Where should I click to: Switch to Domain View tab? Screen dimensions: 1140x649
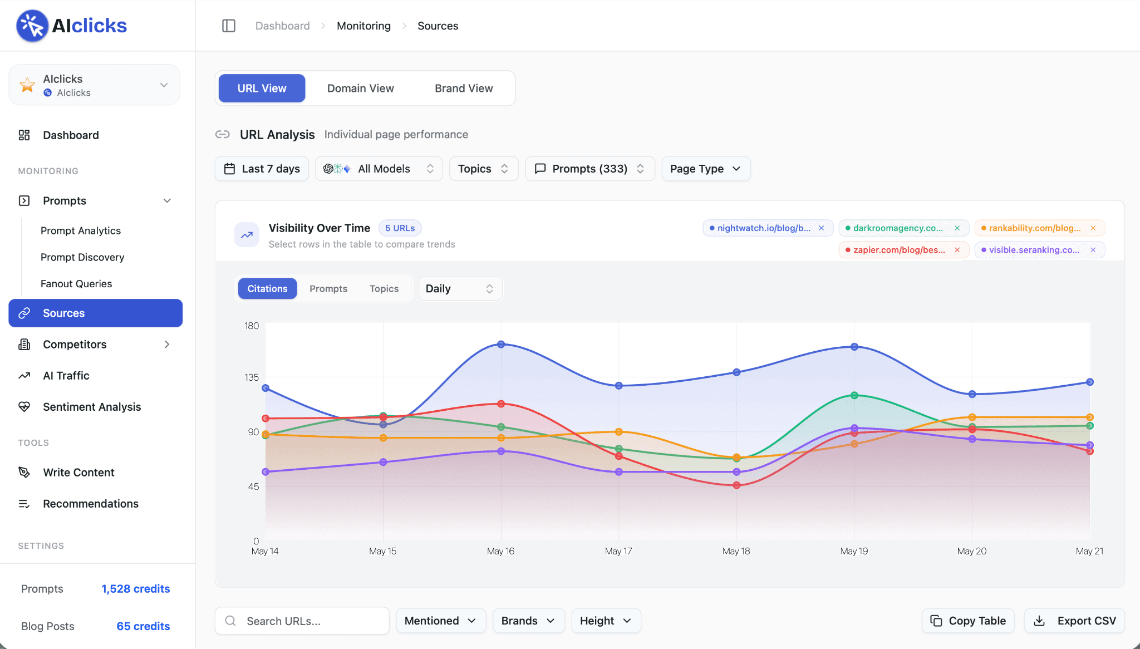pyautogui.click(x=361, y=88)
